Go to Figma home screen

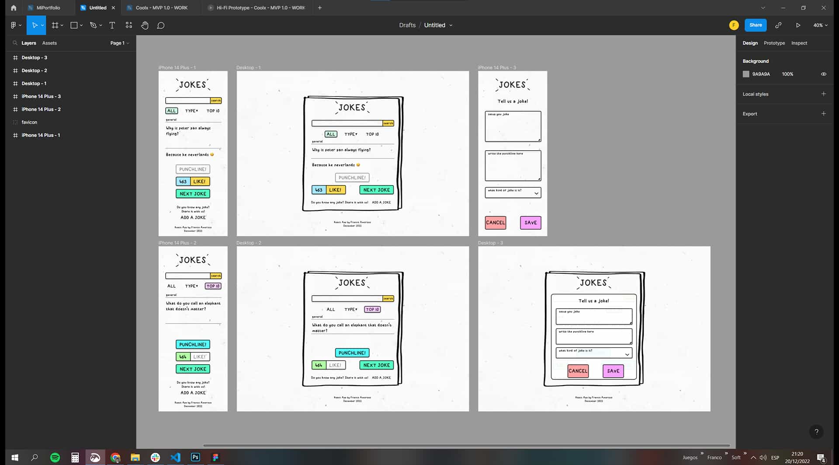[x=14, y=8]
